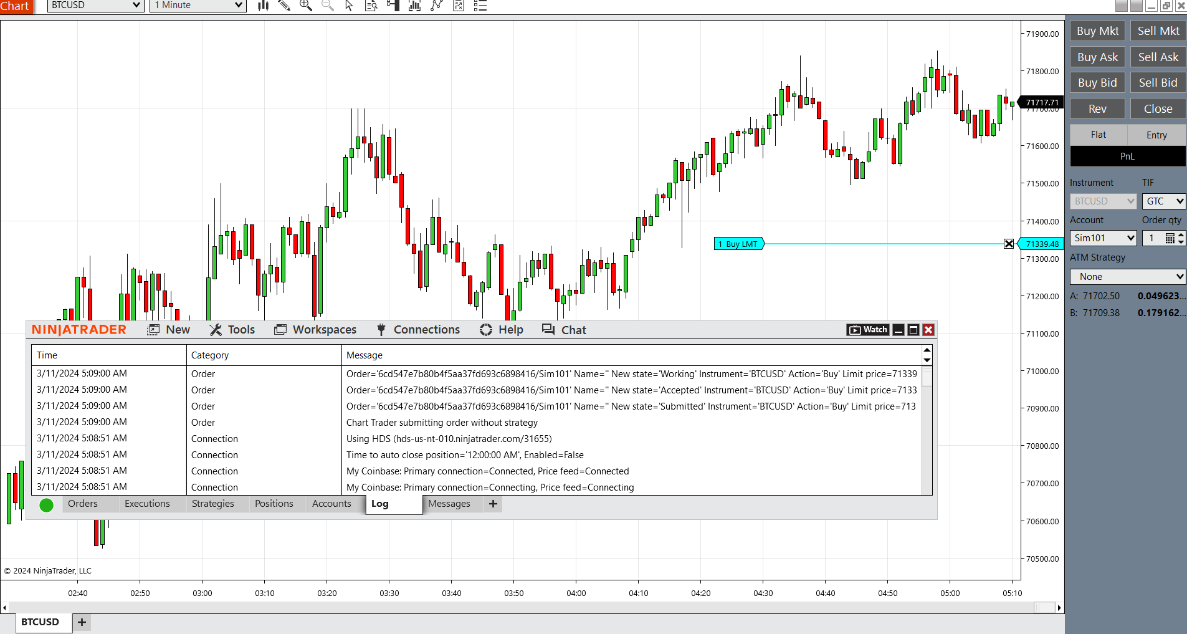
Task: Click the zoom in magnifier icon
Action: click(x=306, y=6)
